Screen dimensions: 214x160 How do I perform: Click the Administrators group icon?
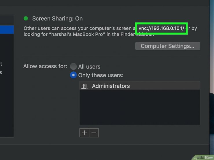85,86
